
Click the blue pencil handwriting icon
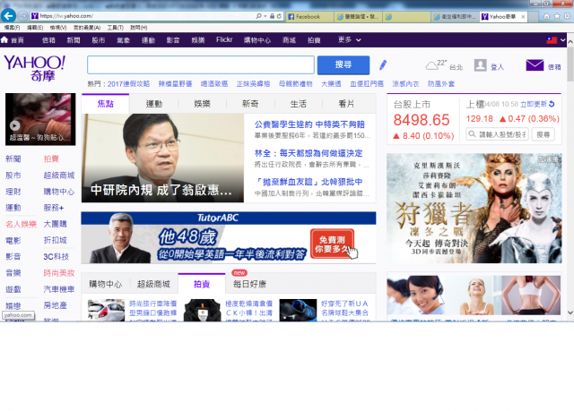tap(383, 65)
